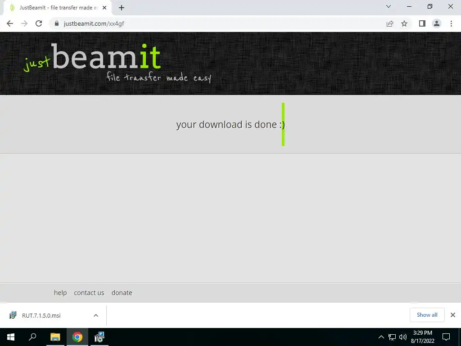
Task: Select the JustBeamIt browser tab
Action: click(58, 8)
